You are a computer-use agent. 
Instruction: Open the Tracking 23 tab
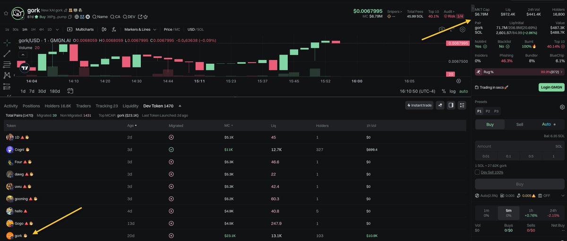pyautogui.click(x=107, y=106)
